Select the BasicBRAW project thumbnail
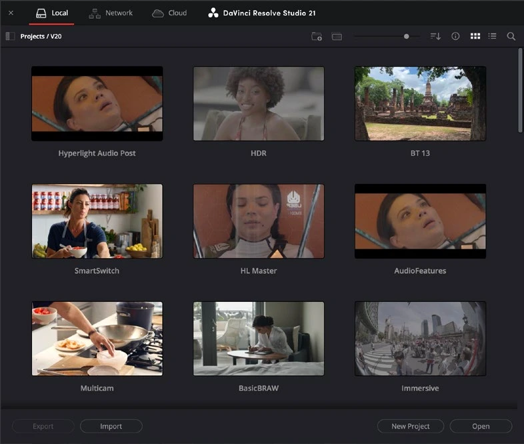This screenshot has height=444, width=524. 259,339
